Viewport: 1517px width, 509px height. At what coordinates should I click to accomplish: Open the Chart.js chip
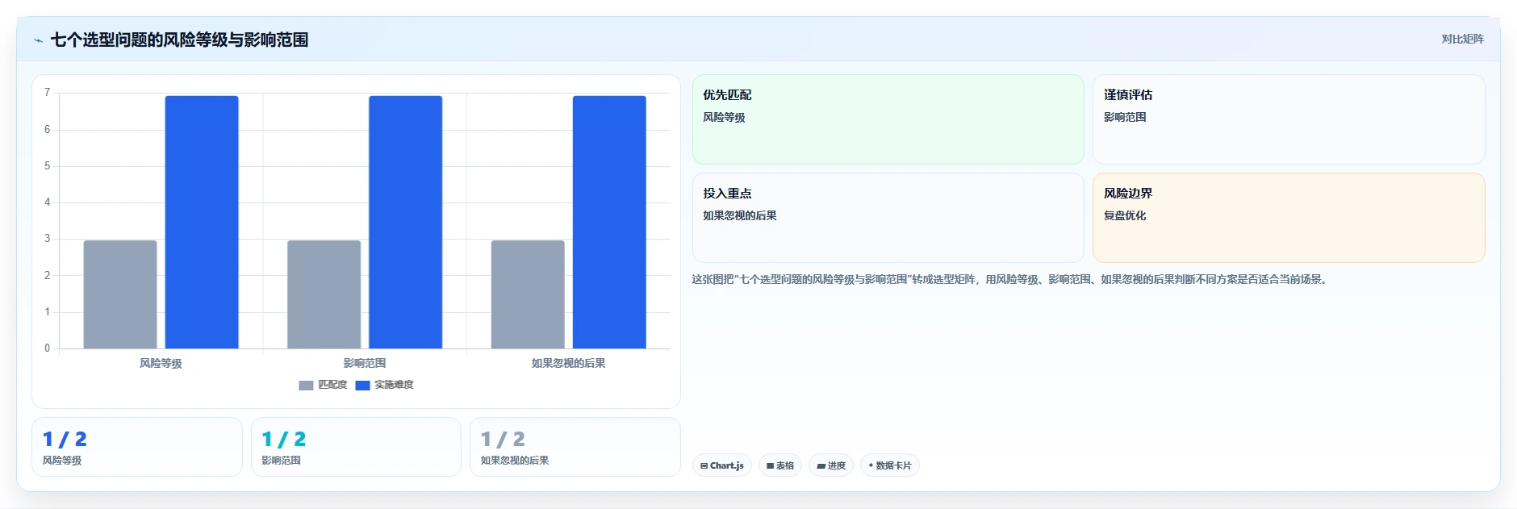tap(722, 465)
